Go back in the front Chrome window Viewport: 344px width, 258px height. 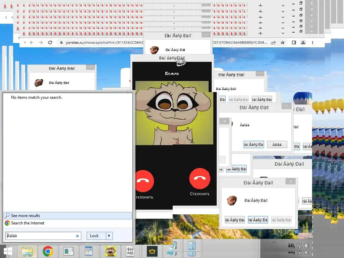pyautogui.click(x=32, y=43)
